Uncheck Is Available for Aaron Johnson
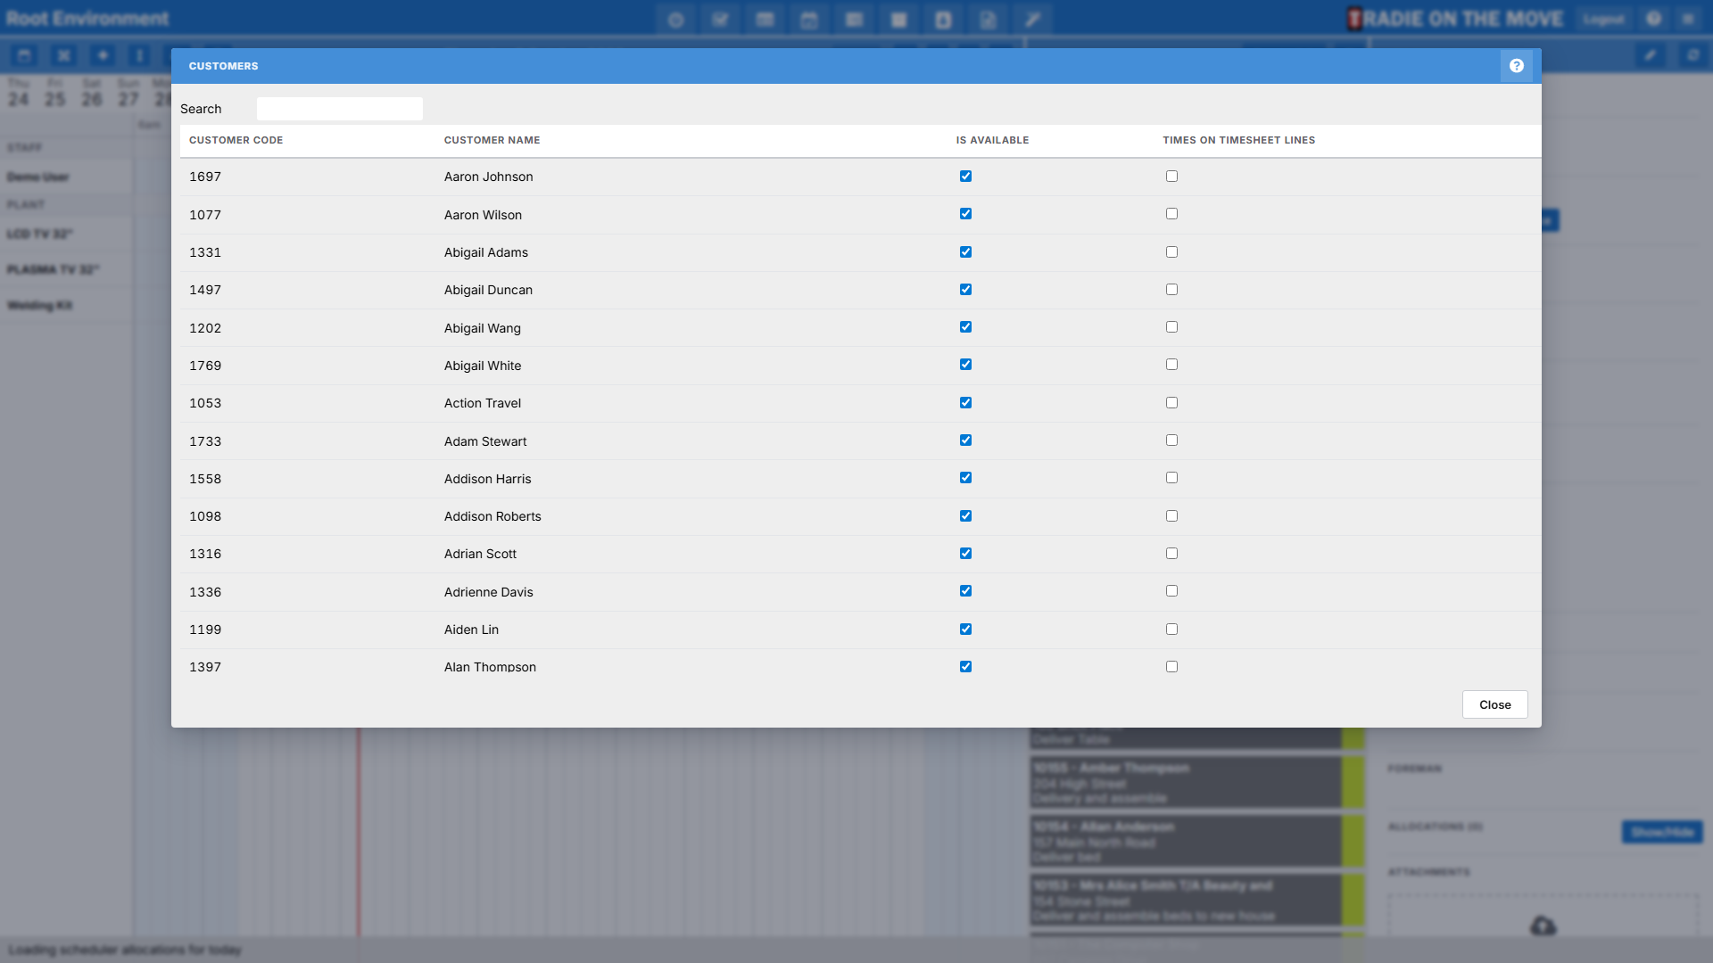The height and width of the screenshot is (963, 1713). [965, 177]
